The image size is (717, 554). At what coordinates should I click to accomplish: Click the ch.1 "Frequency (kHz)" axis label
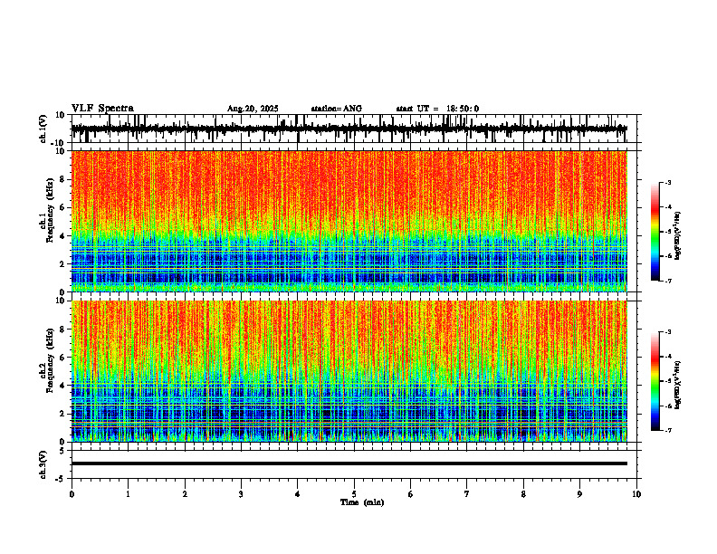[51, 210]
